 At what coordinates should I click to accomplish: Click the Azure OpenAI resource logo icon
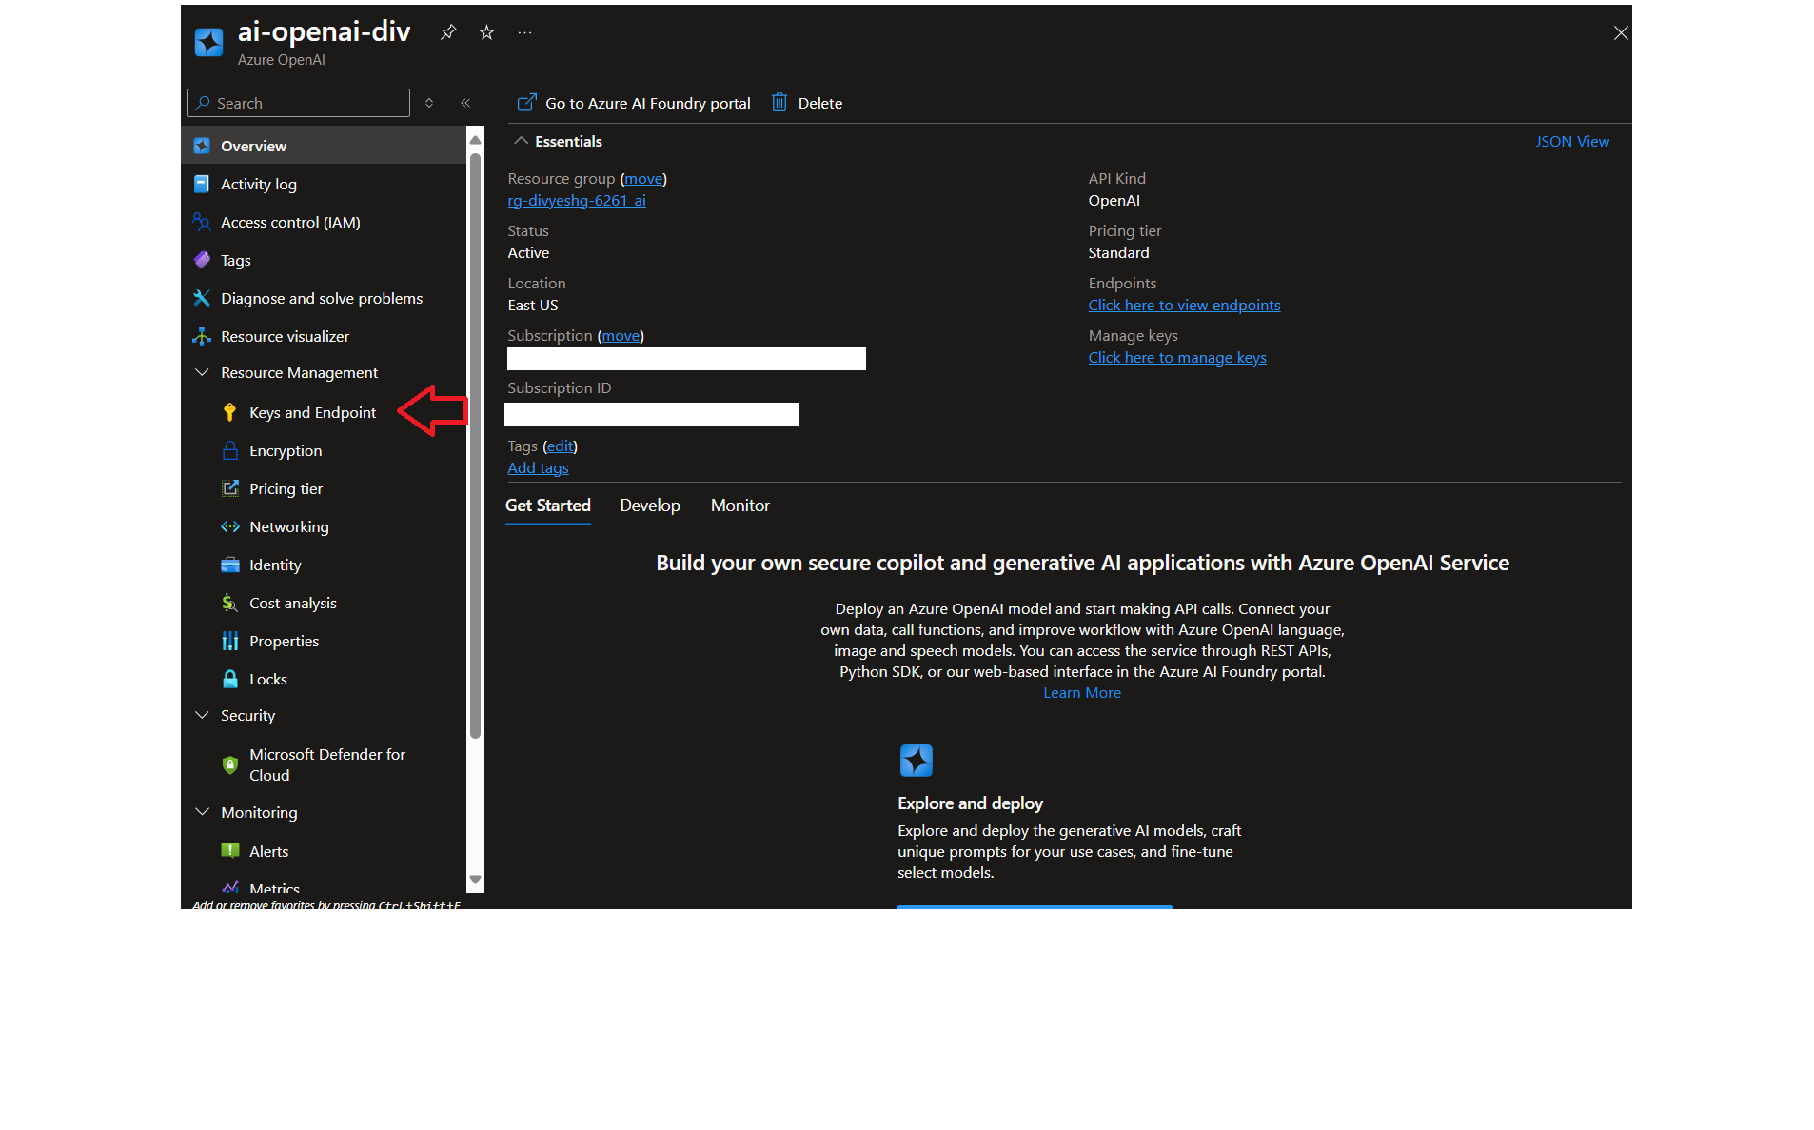[208, 42]
